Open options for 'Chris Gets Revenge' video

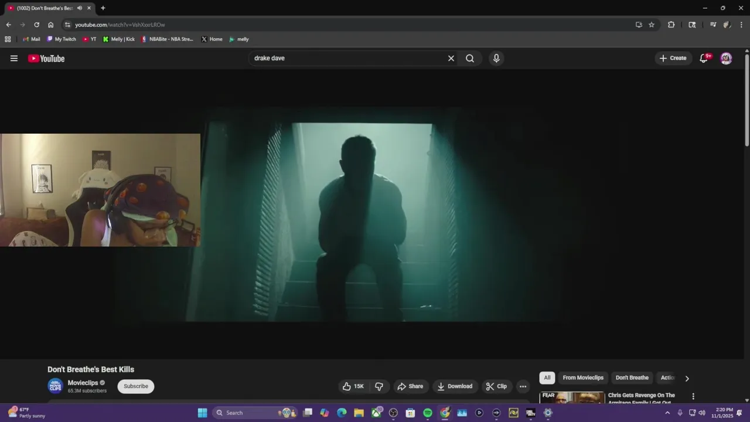[x=693, y=396]
